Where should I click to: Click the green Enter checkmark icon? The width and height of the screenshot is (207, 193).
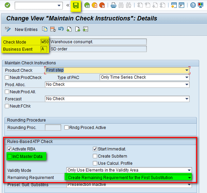pos(7,5)
